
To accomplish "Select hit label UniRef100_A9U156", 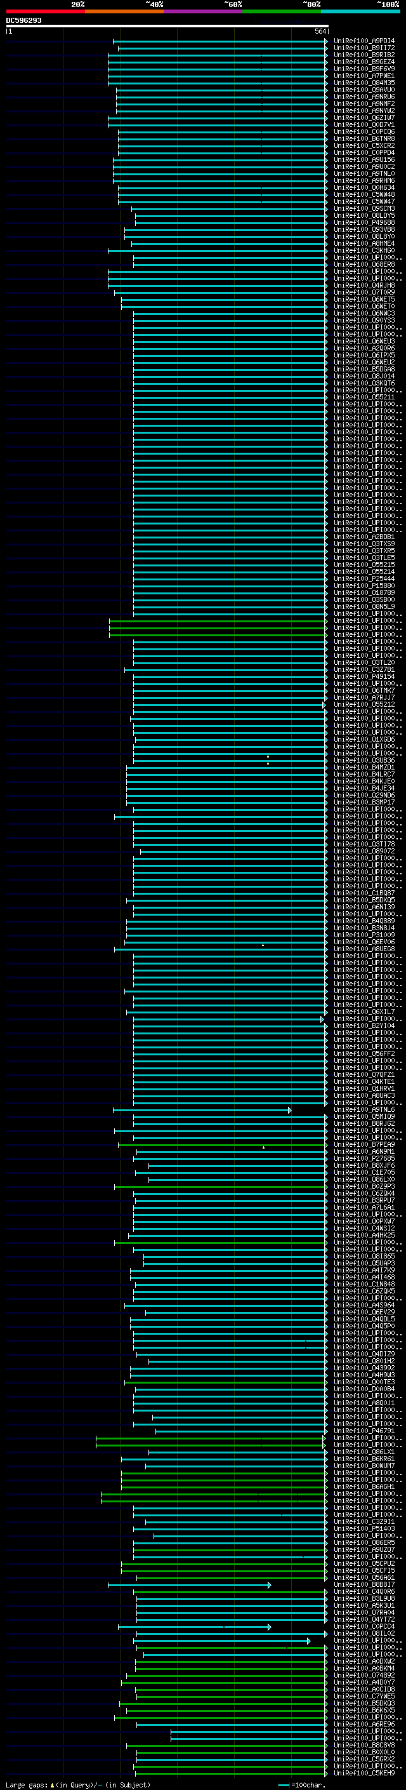I will (x=363, y=159).
